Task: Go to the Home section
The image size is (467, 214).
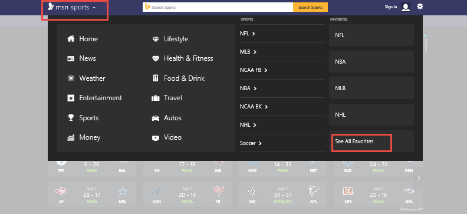Action: coord(88,39)
